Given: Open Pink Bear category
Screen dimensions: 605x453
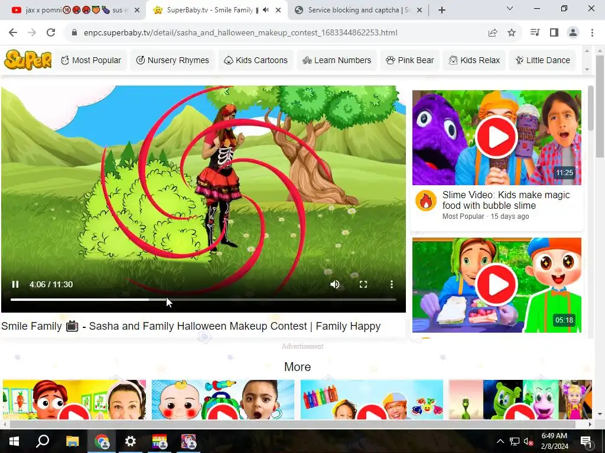Looking at the screenshot, I should coord(410,60).
